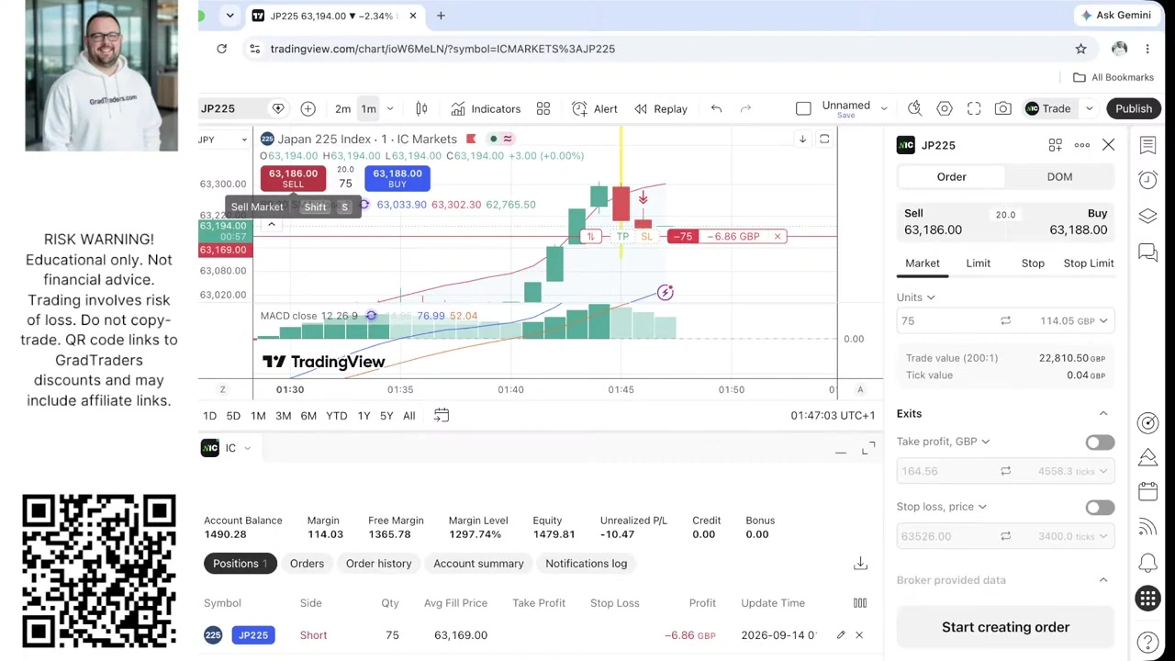This screenshot has height=661, width=1175.
Task: Take a chart snapshot with camera icon
Action: click(1002, 108)
